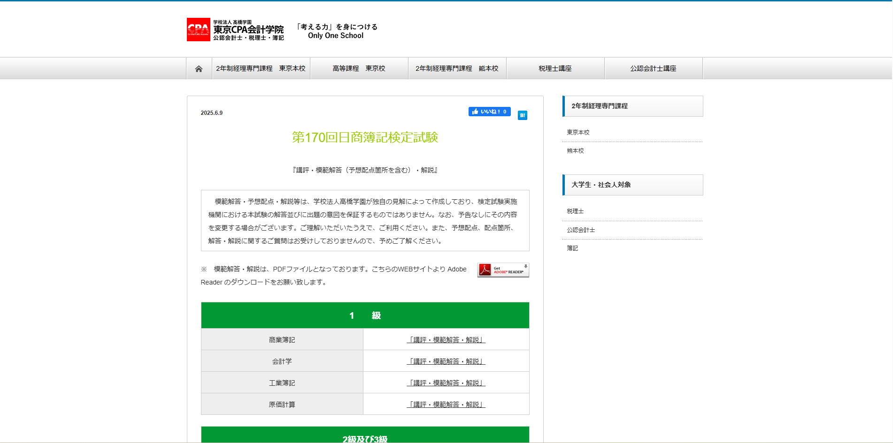This screenshot has width=893, height=443.
Task: Click 東京本校 in sidebar
Action: tap(578, 133)
